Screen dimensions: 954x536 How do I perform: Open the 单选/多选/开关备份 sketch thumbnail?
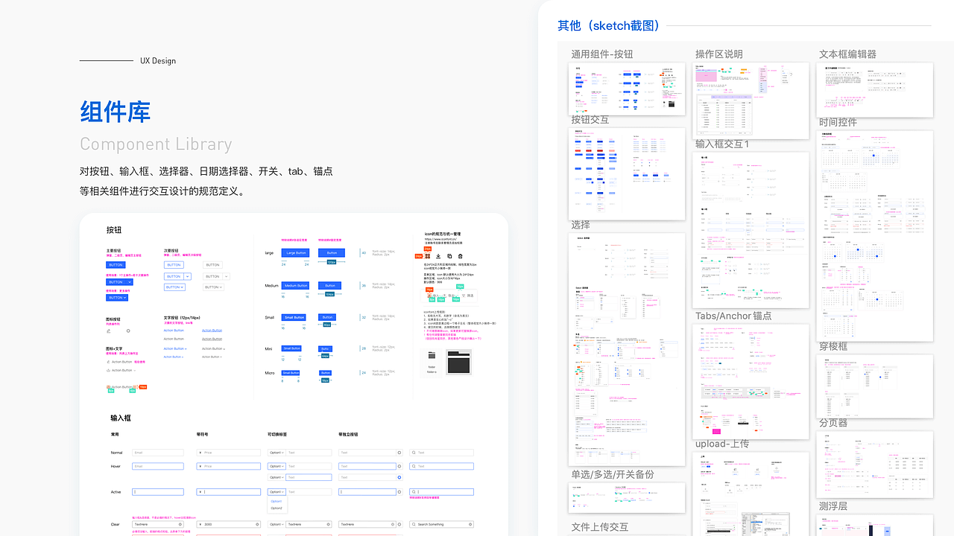pyautogui.click(x=627, y=498)
